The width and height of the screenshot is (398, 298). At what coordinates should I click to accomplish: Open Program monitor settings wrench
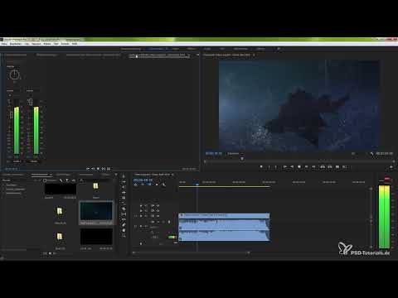pos(371,154)
